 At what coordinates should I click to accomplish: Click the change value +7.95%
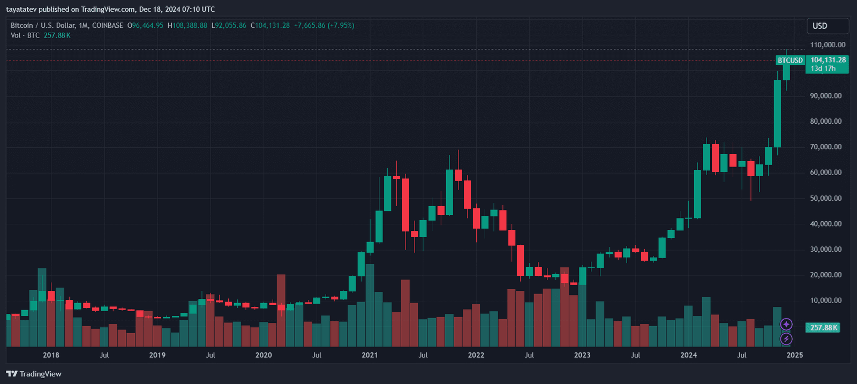click(x=341, y=25)
